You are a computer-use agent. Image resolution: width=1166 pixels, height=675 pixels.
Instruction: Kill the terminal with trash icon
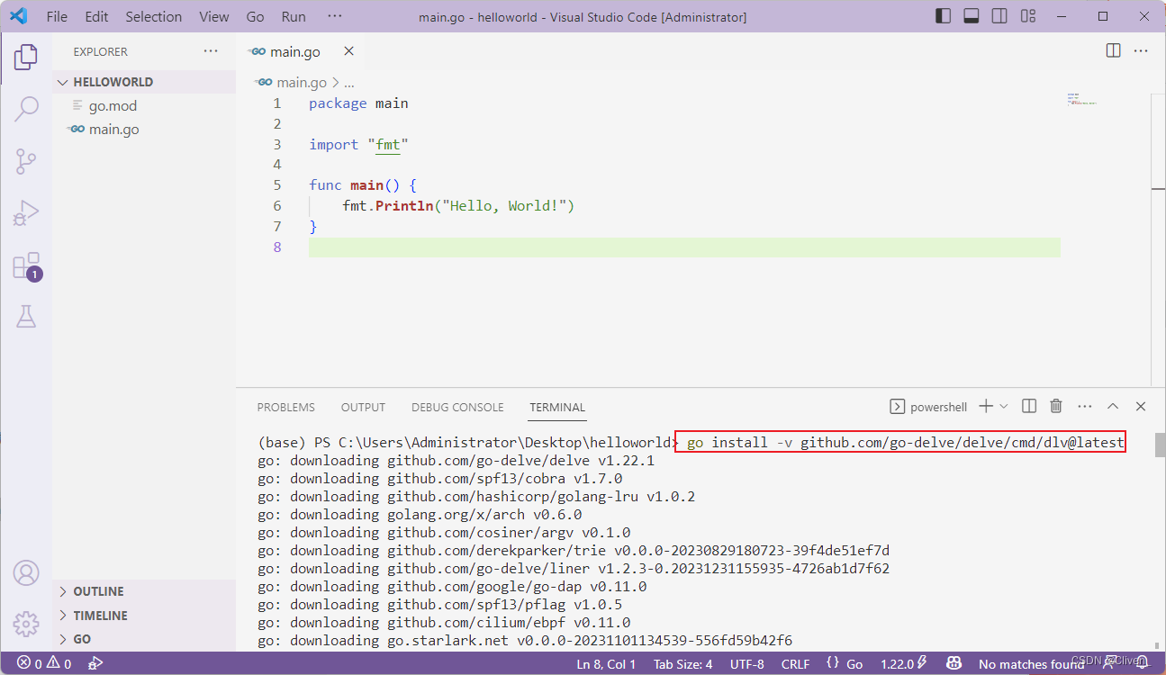tap(1057, 407)
